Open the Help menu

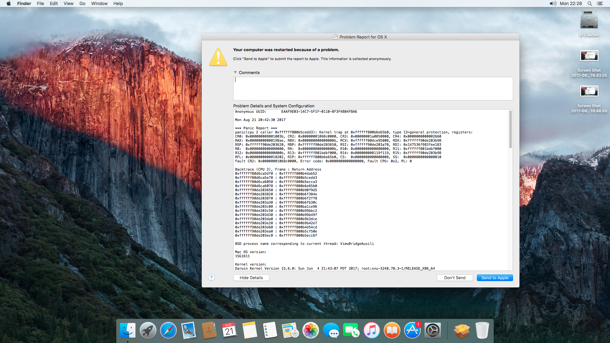click(118, 3)
